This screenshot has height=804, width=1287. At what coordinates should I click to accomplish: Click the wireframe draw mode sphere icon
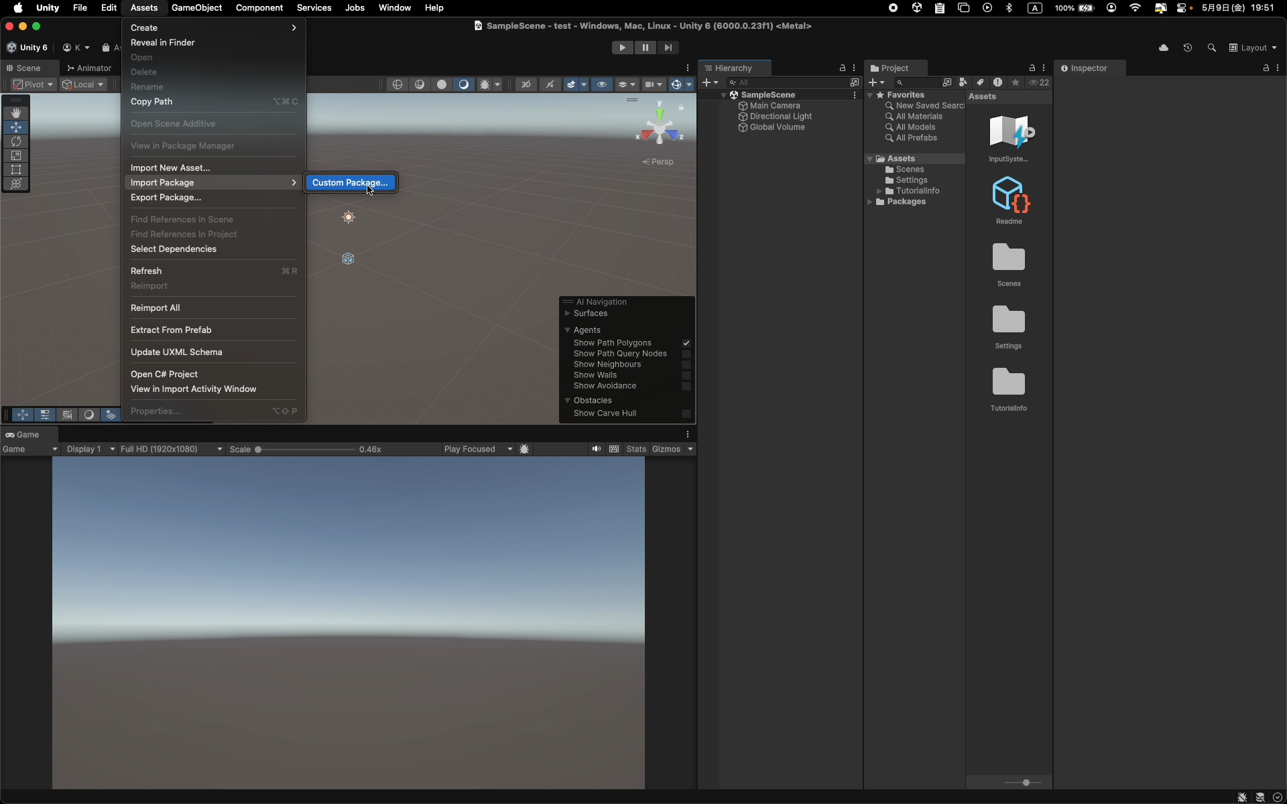click(x=398, y=84)
